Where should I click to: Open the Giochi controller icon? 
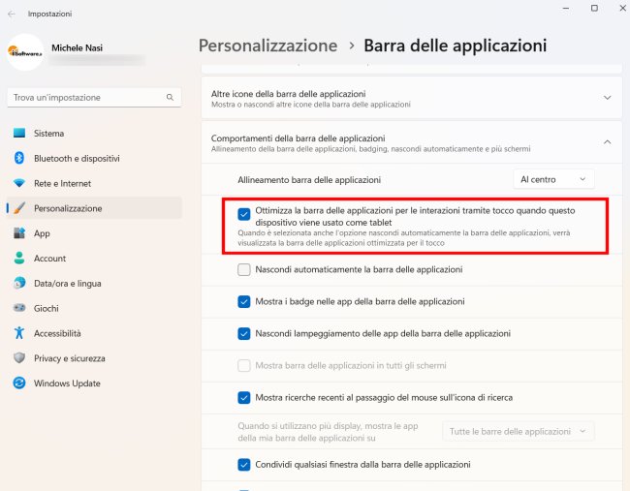coord(18,308)
